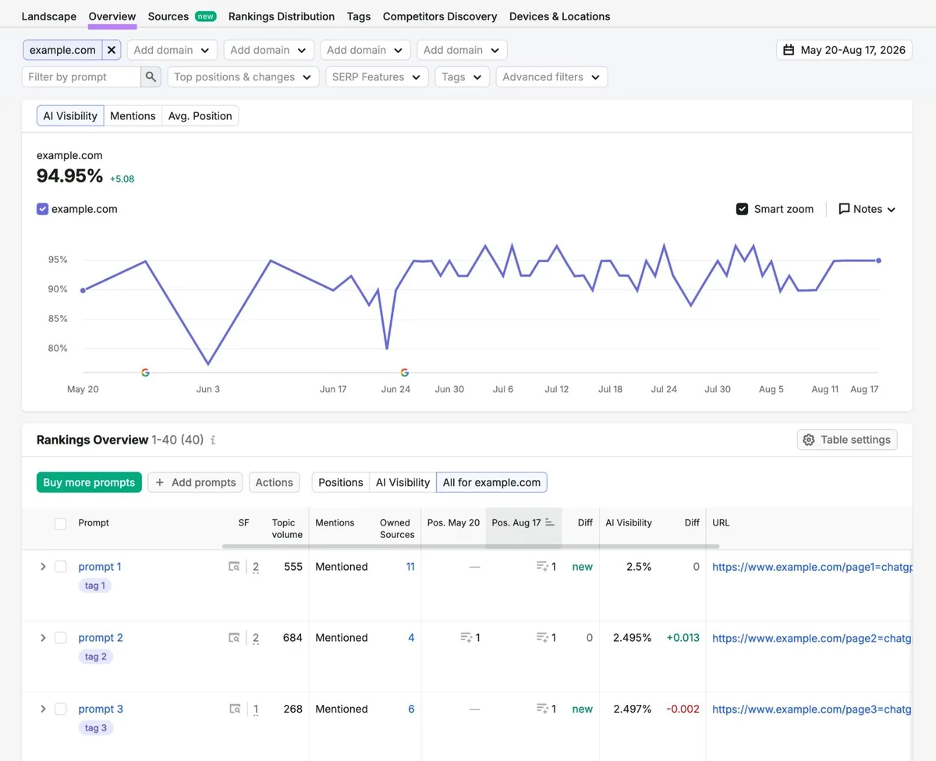Open the first Add domain dropdown
The height and width of the screenshot is (761, 936).
[x=172, y=50]
